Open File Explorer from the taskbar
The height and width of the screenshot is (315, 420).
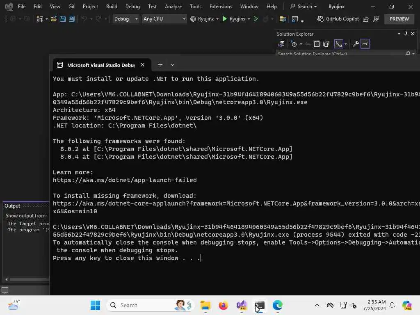click(x=205, y=305)
